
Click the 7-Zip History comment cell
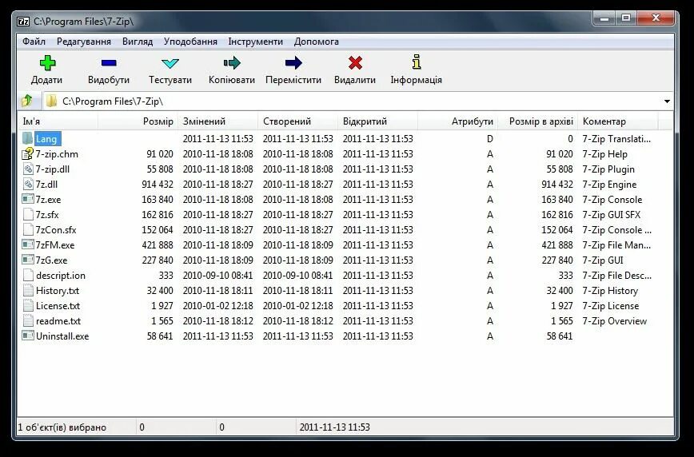click(x=610, y=291)
